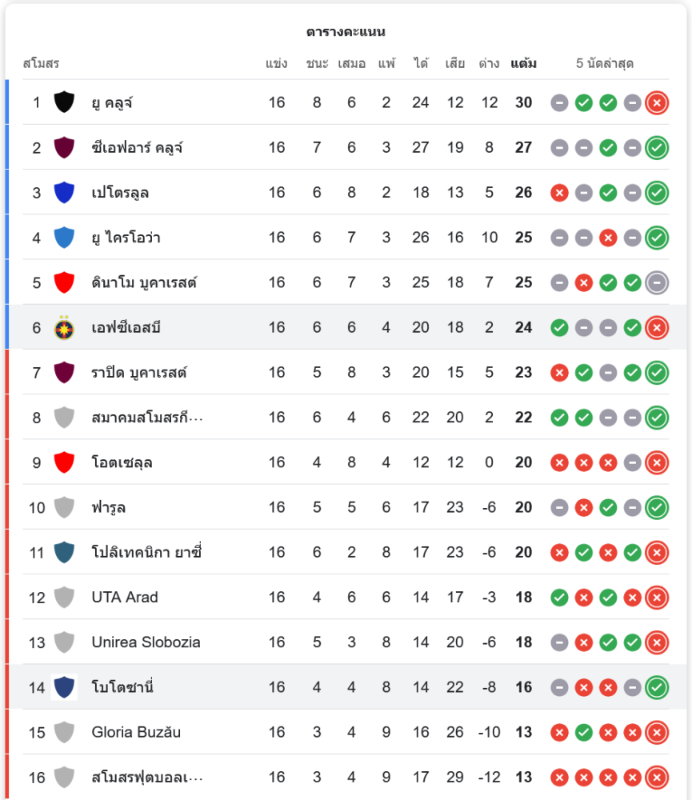Click the 5 นัดล่าสุด column header

pyautogui.click(x=605, y=63)
